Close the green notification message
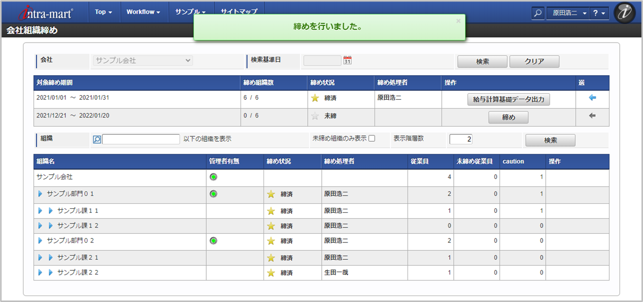The width and height of the screenshot is (643, 302). 458,21
